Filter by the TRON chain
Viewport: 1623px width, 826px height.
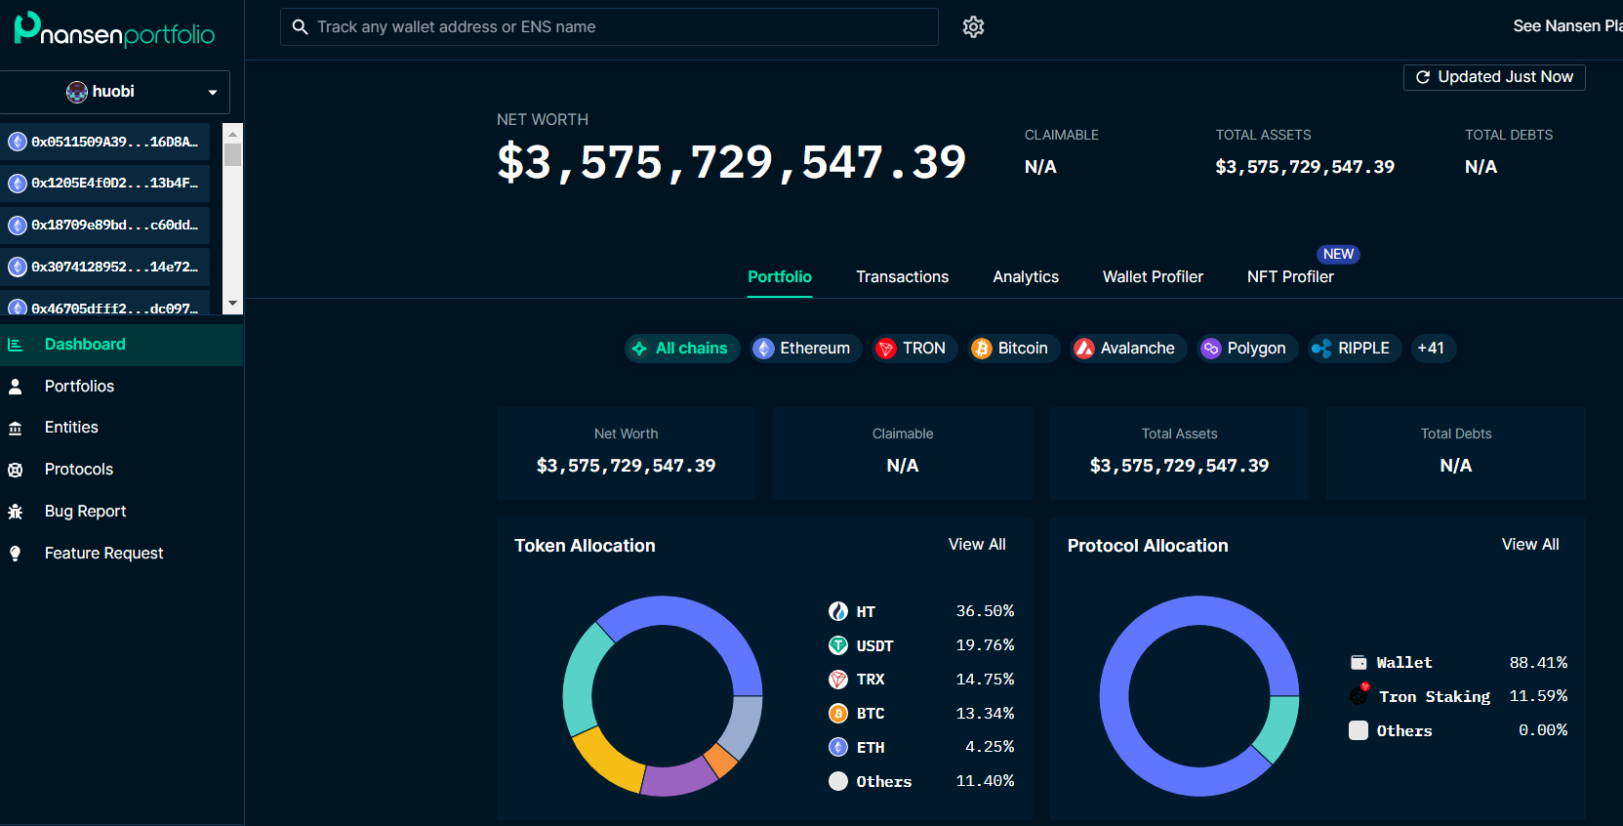tap(913, 349)
